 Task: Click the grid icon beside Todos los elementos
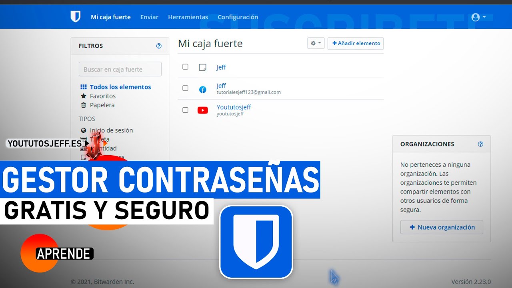(84, 87)
